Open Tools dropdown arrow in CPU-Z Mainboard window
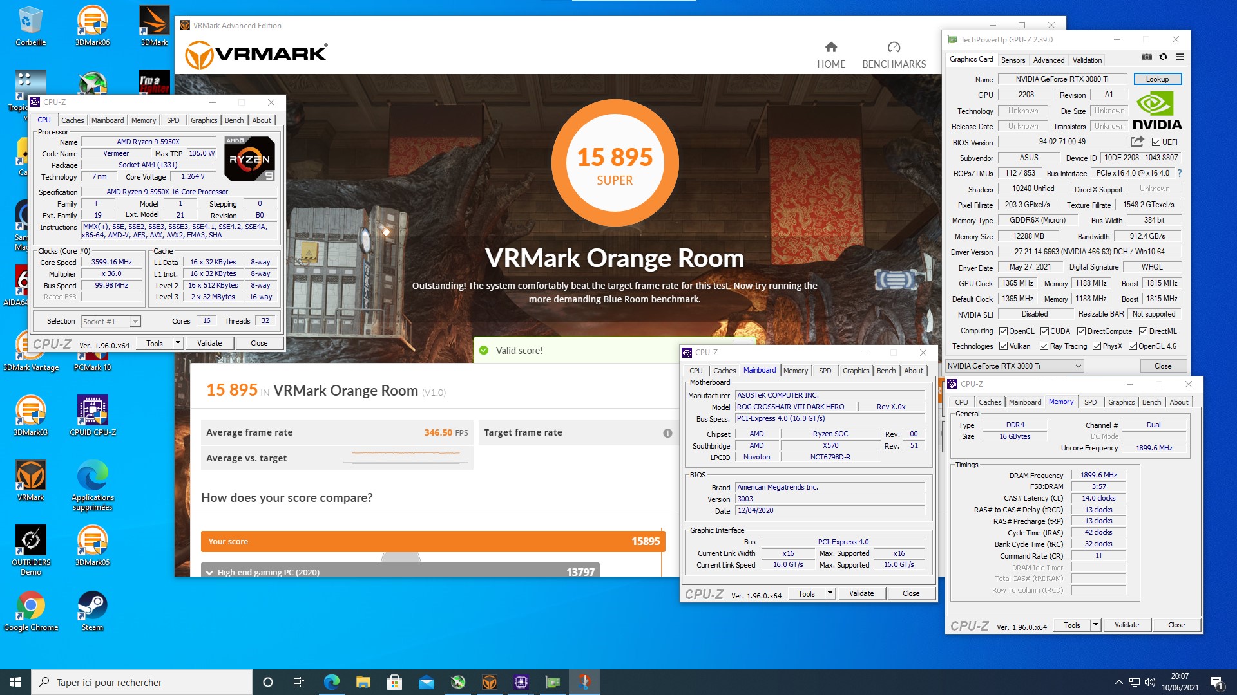Screen dimensions: 1237x695 (x=830, y=593)
